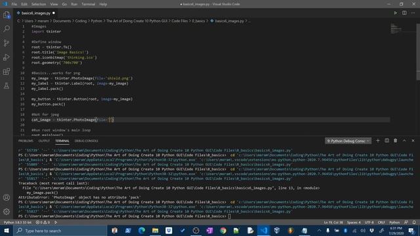Open the Search view in activity bar
Screen dimensions: 420x236
(x=7, y=29)
